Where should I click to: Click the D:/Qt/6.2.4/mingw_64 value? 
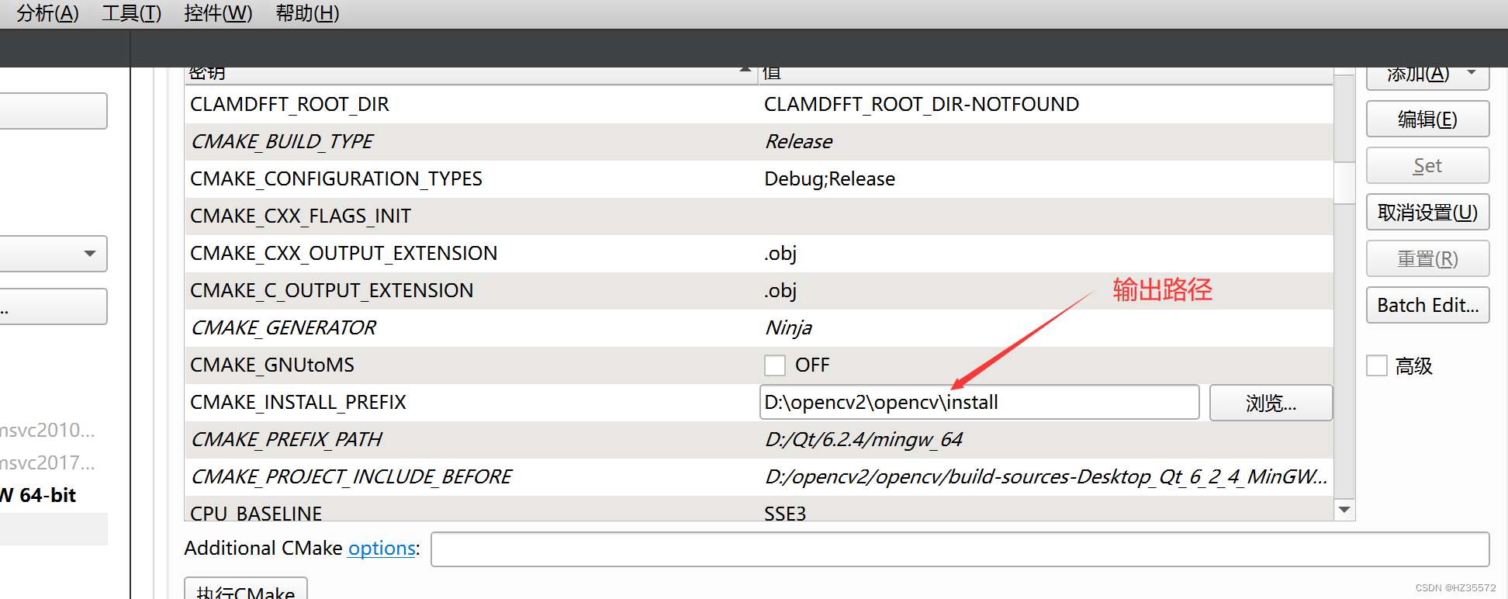[x=863, y=439]
